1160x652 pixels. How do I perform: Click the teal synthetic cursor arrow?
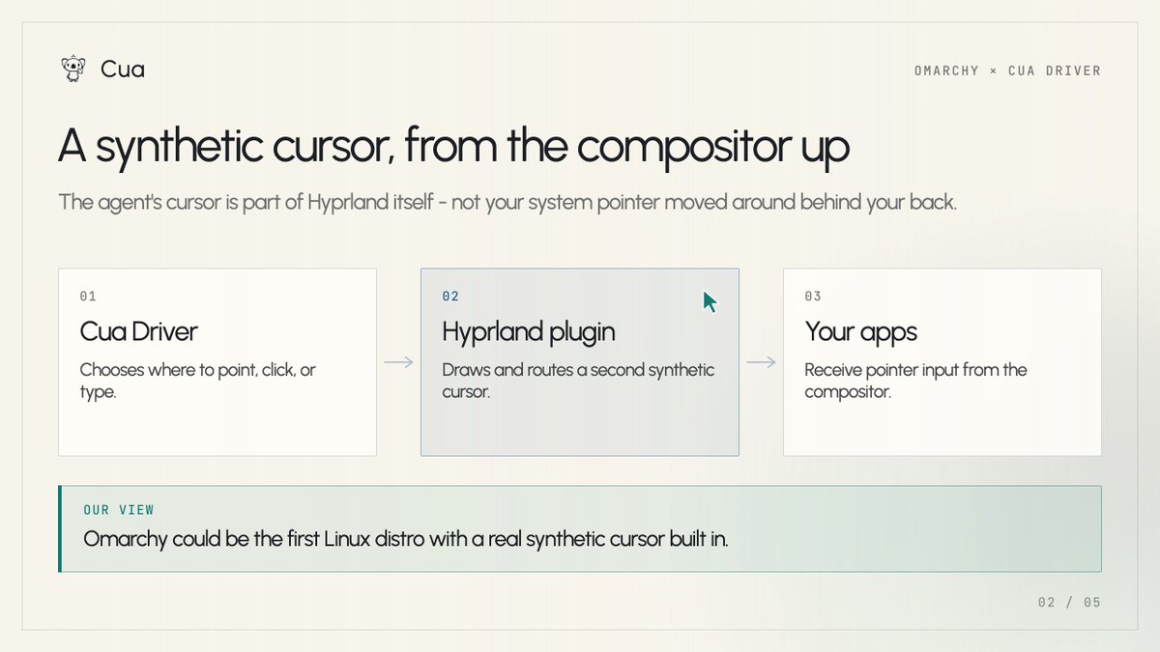coord(710,302)
